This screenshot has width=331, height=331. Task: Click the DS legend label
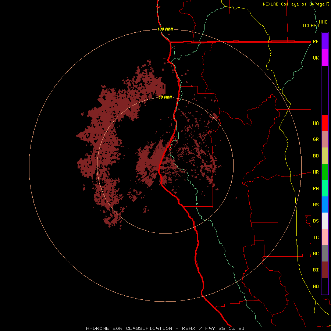316,221
